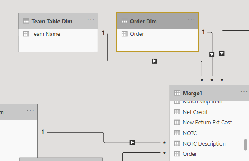Click the Order Dim table icon
Image resolution: width=249 pixels, height=161 pixels.
pyautogui.click(x=124, y=21)
